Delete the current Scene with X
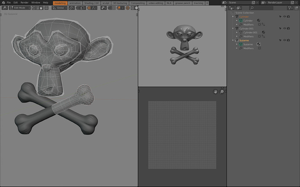 tap(257, 3)
